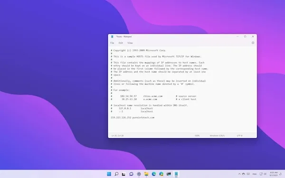Click the '127.0.0.1' localhost line
The image size is (285, 178).
(x=132, y=108)
